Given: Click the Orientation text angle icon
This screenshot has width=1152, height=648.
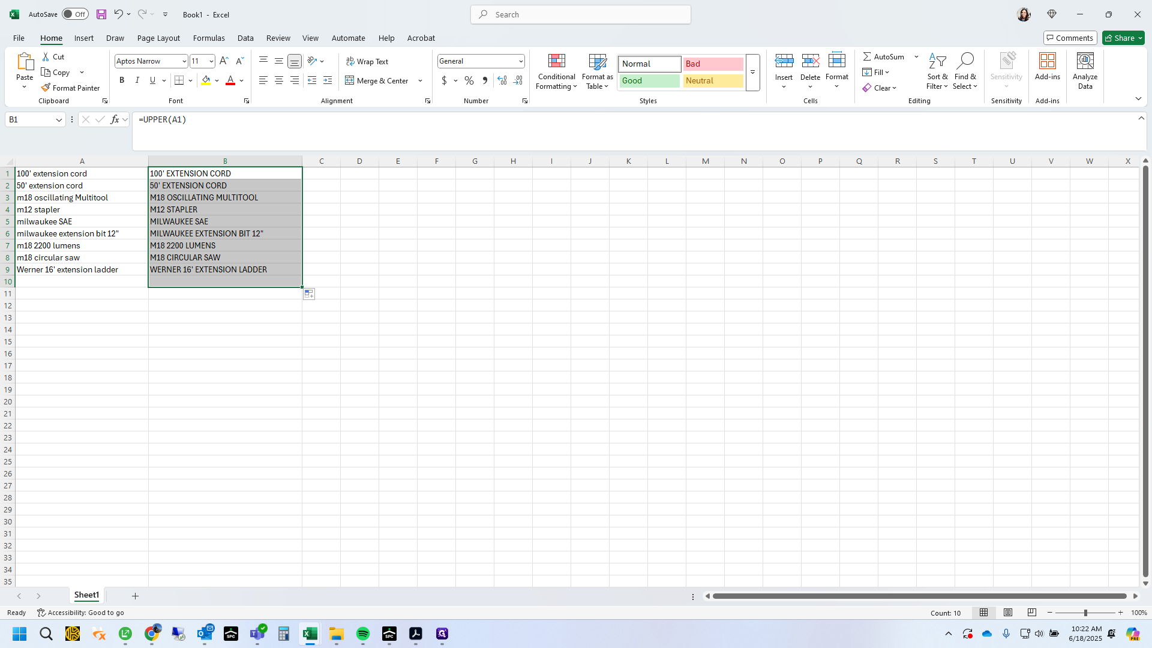Looking at the screenshot, I should pos(312,61).
